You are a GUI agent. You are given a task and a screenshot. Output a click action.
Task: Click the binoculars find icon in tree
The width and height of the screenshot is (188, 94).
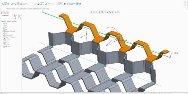15,18
